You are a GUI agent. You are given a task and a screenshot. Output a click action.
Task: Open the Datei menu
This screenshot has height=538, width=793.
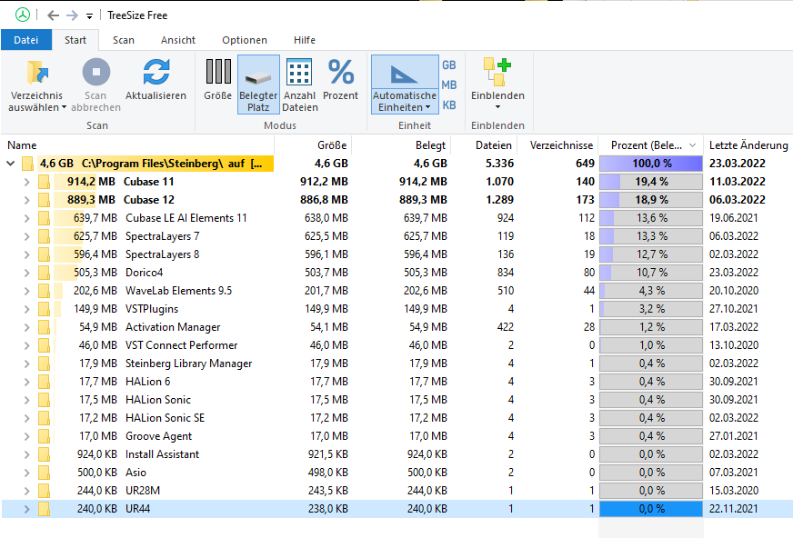26,40
